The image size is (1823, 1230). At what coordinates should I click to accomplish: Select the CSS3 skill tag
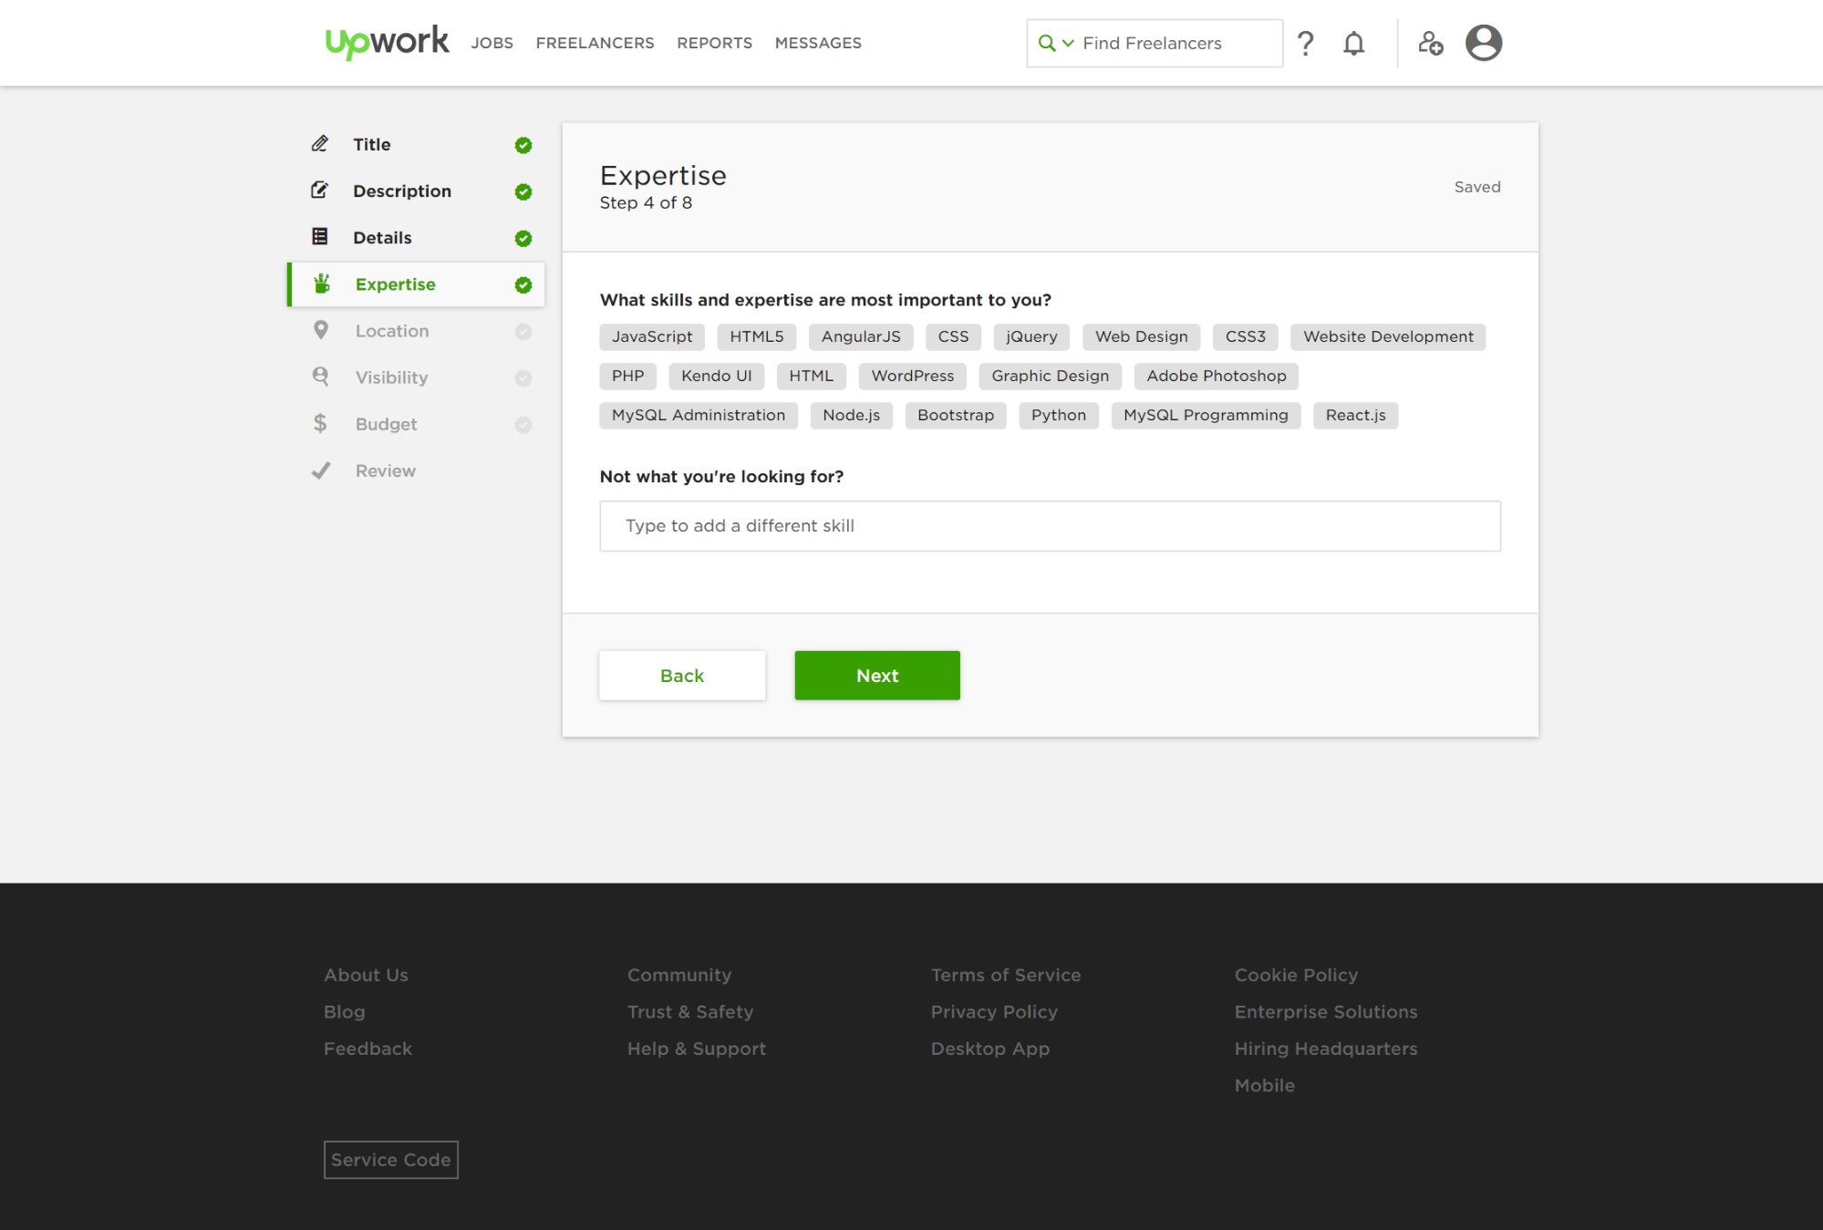click(1246, 336)
